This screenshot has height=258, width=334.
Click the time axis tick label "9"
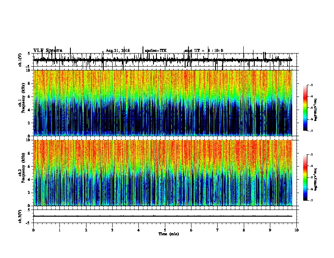(270, 230)
